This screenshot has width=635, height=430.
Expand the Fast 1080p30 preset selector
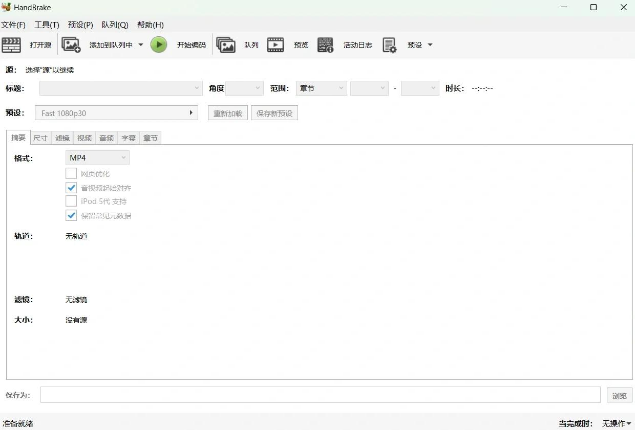click(x=116, y=113)
